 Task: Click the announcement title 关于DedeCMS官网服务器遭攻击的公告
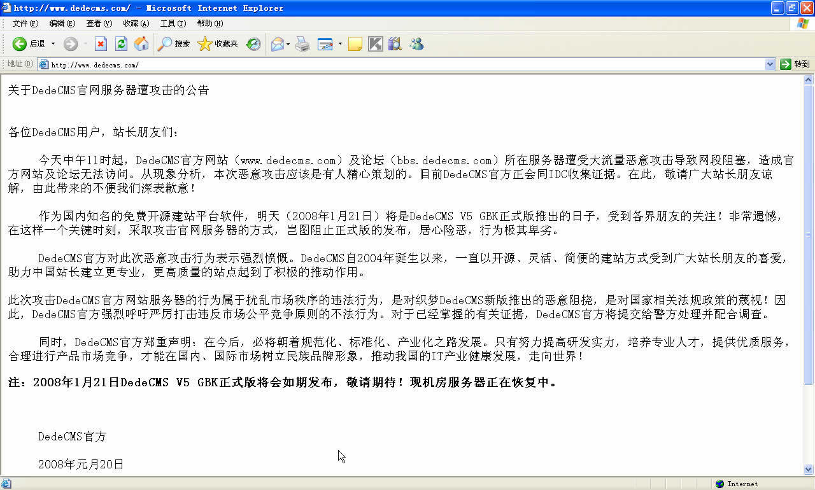tap(108, 90)
